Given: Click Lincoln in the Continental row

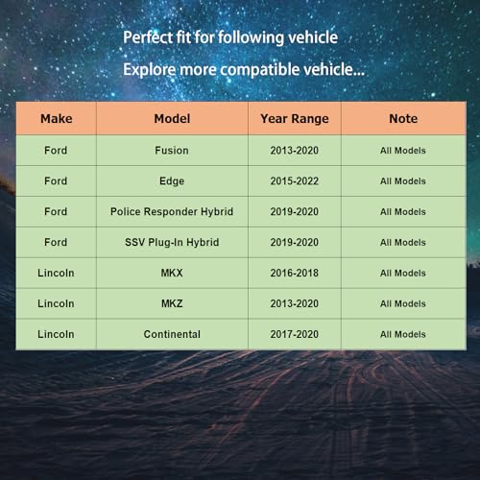Looking at the screenshot, I should click(x=56, y=334).
